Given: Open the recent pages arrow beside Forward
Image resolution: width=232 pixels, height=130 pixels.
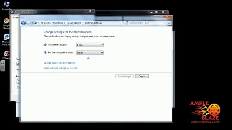Looking at the screenshot, I should [x=32, y=23].
